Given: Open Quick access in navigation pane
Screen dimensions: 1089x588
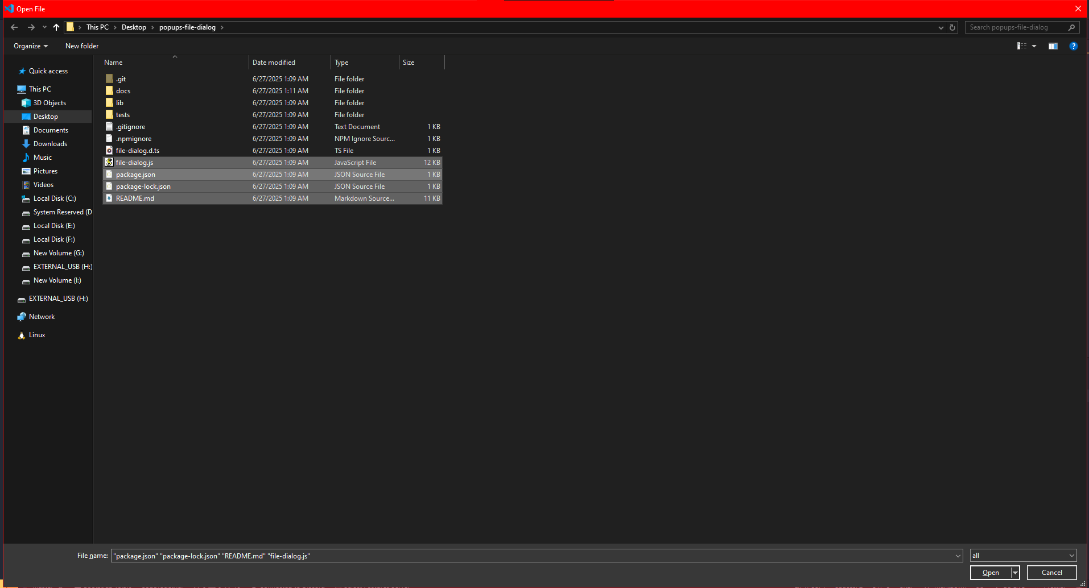Looking at the screenshot, I should tap(48, 71).
